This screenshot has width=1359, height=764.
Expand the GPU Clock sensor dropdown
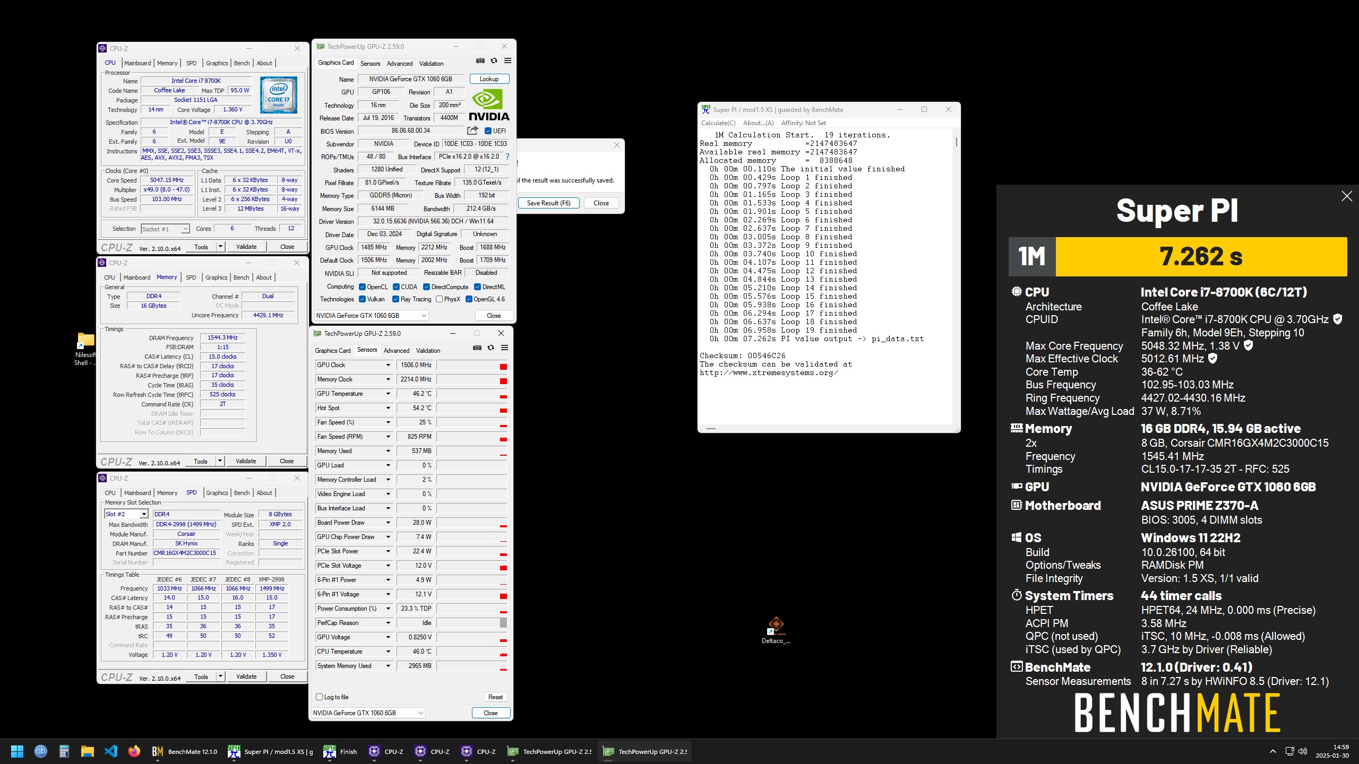(388, 365)
